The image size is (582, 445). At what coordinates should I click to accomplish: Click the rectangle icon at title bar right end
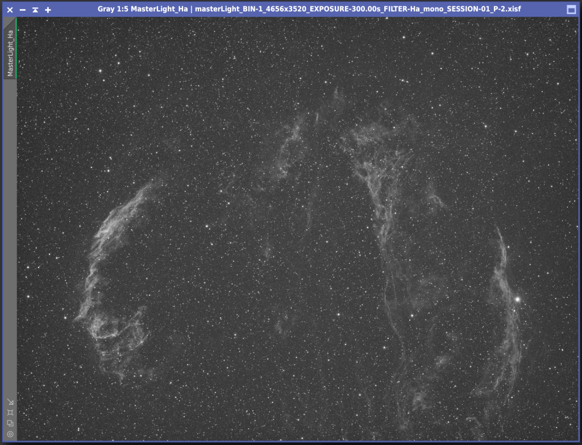pos(572,10)
